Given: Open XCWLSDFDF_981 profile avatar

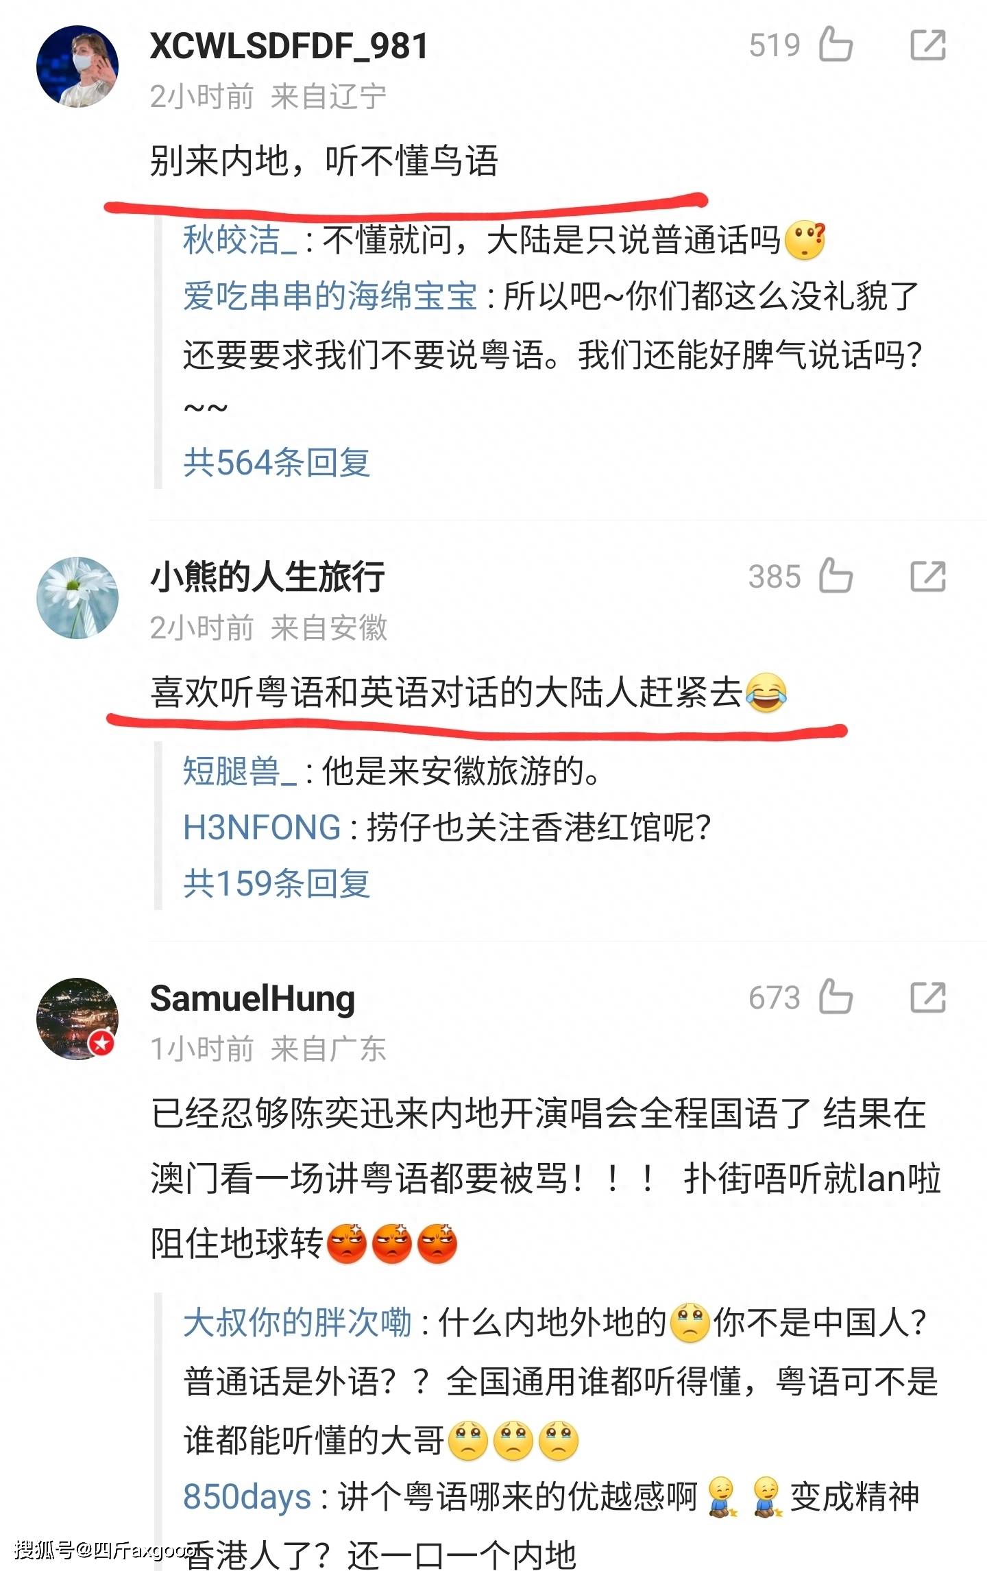Looking at the screenshot, I should tap(77, 67).
